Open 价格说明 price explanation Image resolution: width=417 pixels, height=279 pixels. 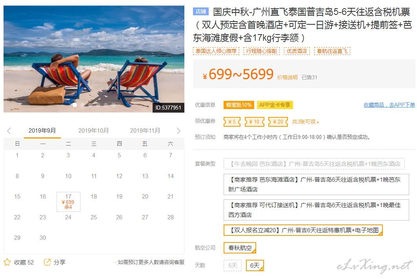click(287, 77)
